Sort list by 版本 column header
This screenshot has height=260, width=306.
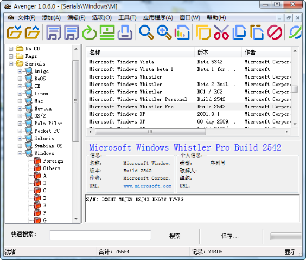(218, 52)
